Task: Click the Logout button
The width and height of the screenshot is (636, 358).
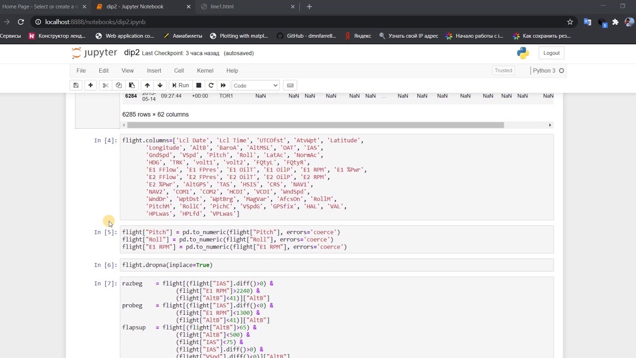Action: 551,53
